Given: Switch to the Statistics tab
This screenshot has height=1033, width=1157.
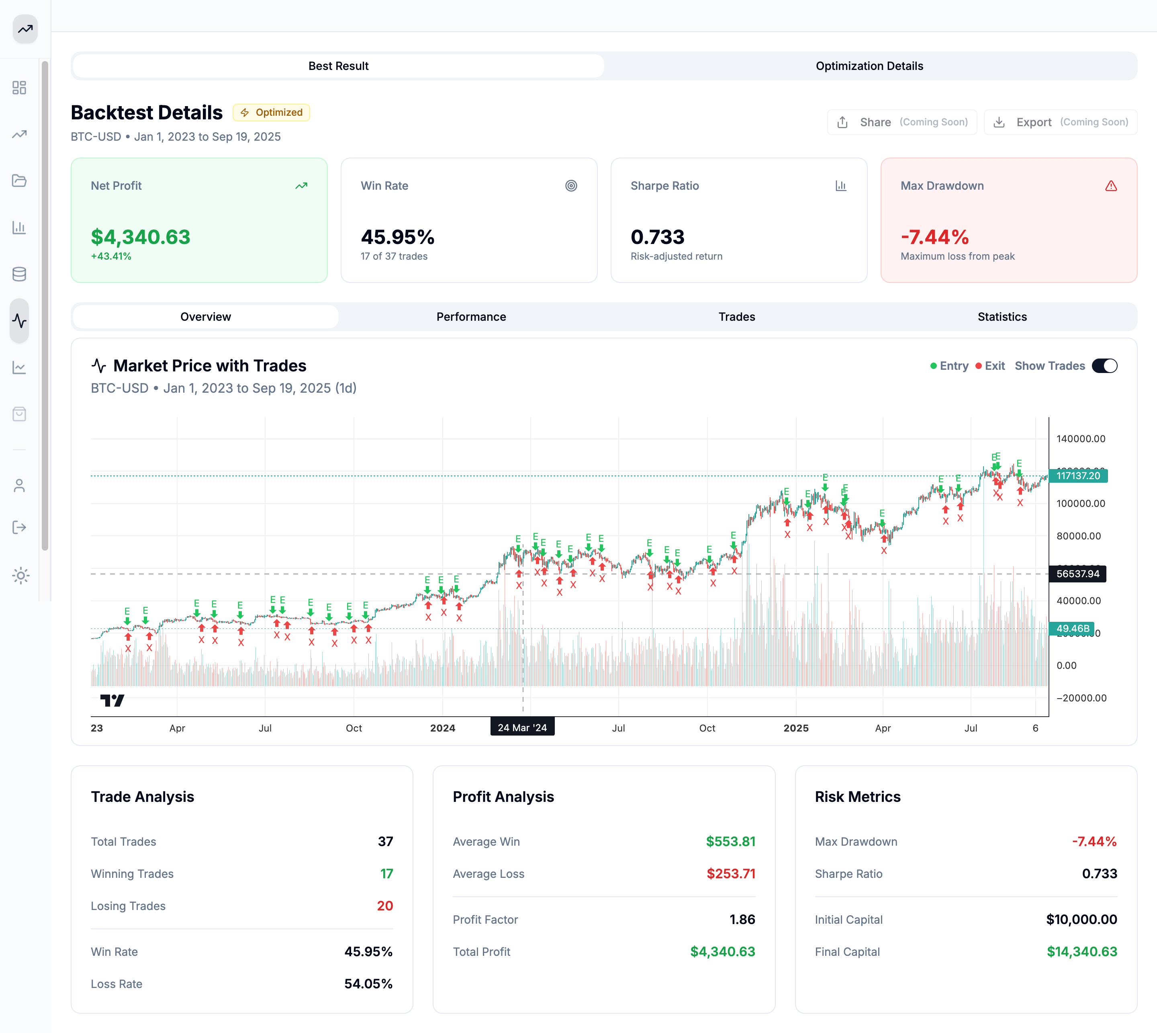Looking at the screenshot, I should point(1002,317).
